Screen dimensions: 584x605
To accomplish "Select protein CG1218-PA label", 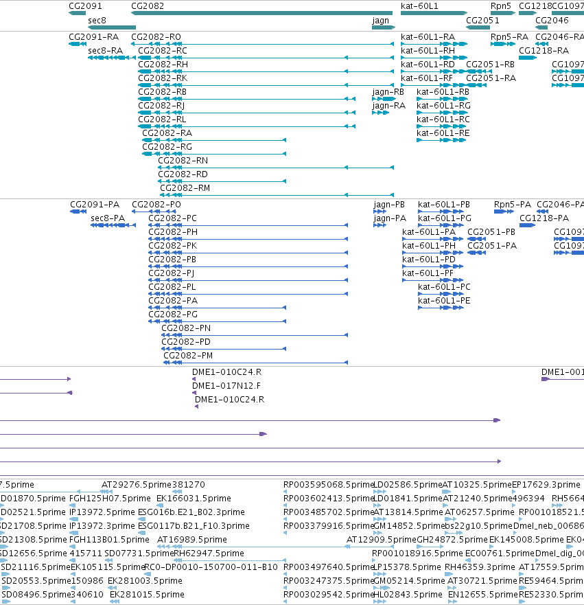I will [544, 218].
